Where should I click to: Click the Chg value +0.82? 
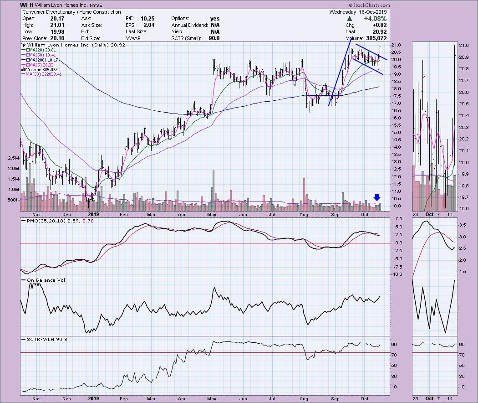tap(380, 25)
